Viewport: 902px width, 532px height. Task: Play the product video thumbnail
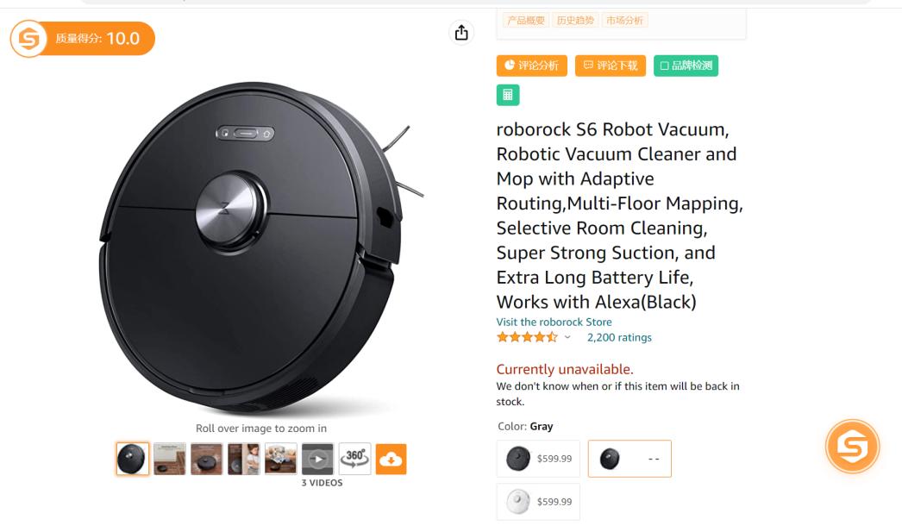(x=317, y=459)
